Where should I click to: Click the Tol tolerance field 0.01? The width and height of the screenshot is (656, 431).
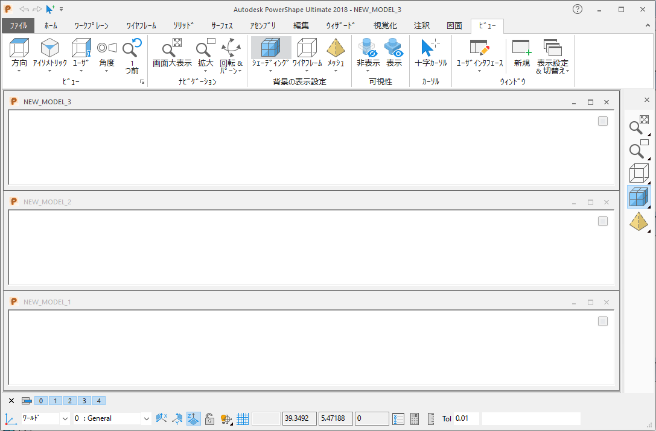466,418
